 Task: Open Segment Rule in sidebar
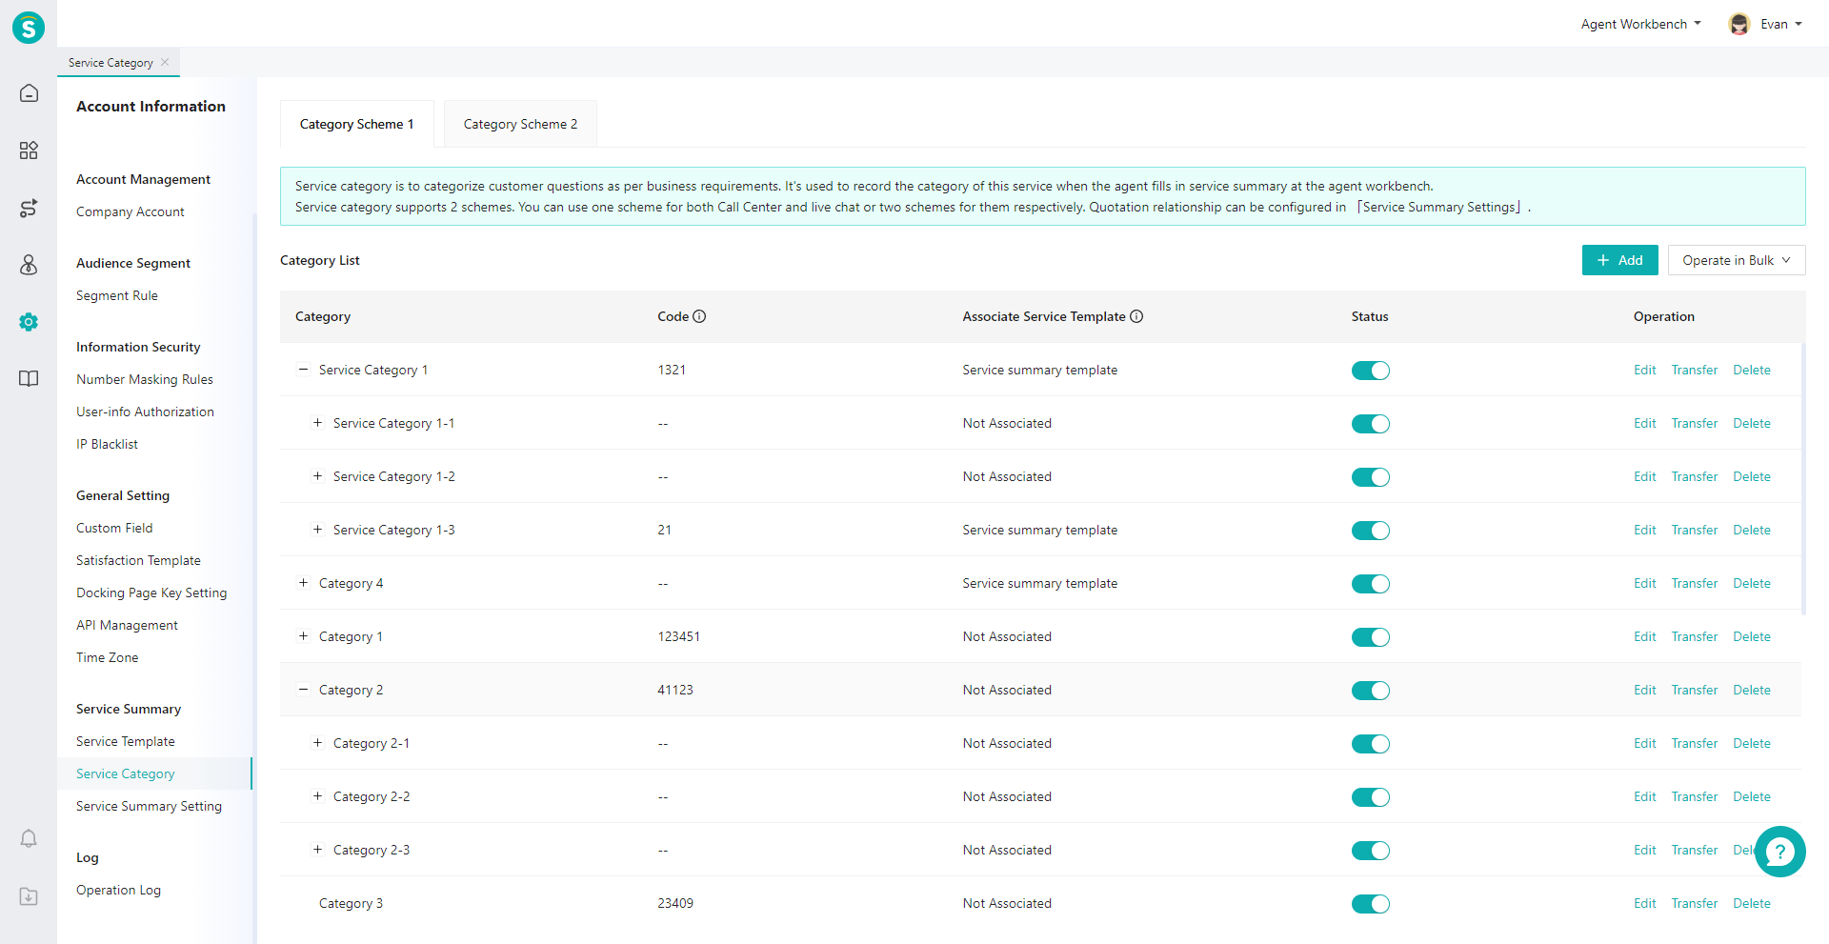(x=117, y=295)
